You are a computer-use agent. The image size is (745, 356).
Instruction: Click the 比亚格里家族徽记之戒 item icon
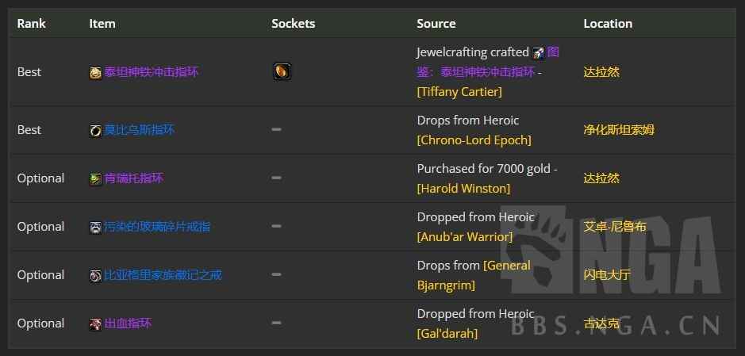coord(96,275)
